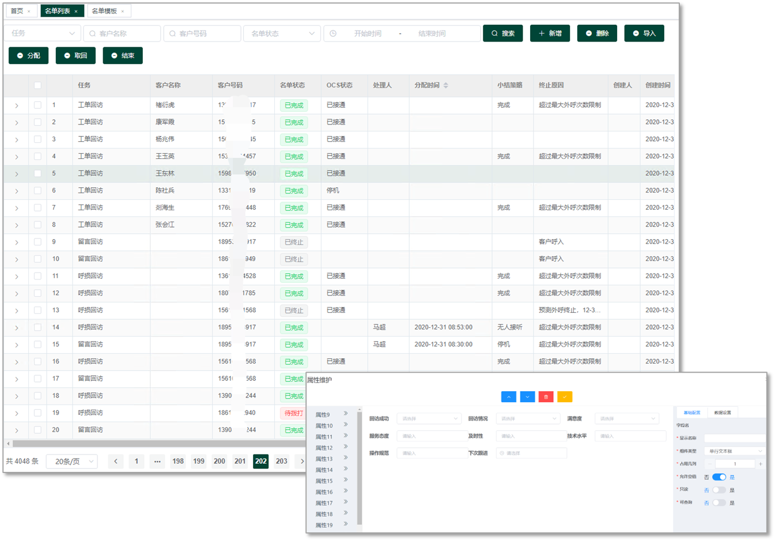The image size is (775, 541).
Task: Click the 搜索 search button
Action: coord(502,33)
